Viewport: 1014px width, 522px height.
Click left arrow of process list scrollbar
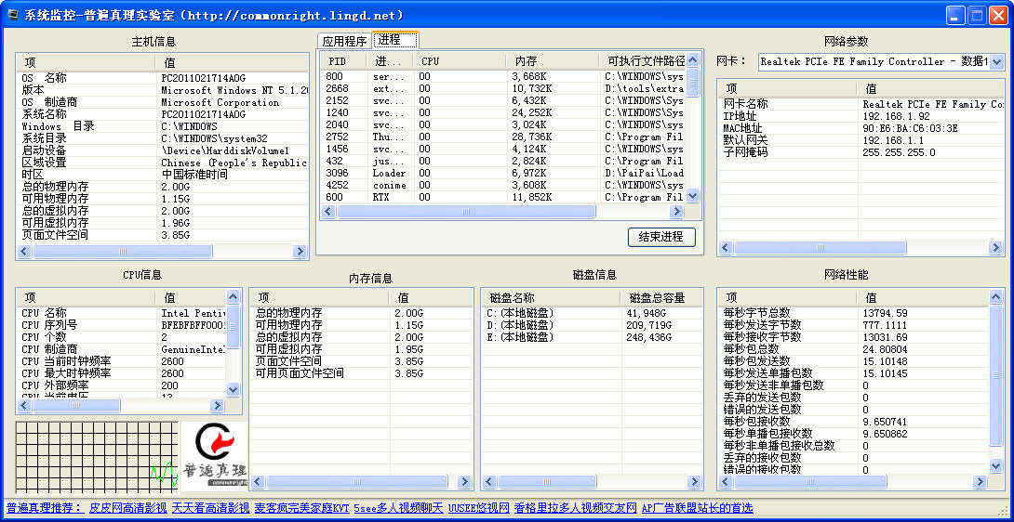pyautogui.click(x=330, y=211)
